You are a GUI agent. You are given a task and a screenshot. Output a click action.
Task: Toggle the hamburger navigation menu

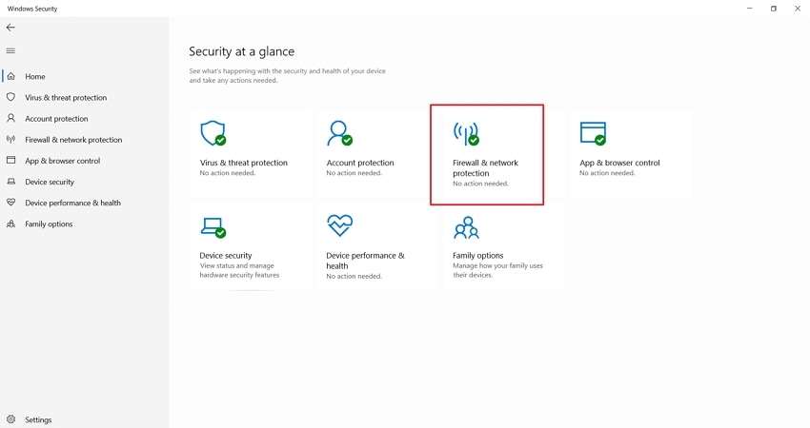pos(10,50)
